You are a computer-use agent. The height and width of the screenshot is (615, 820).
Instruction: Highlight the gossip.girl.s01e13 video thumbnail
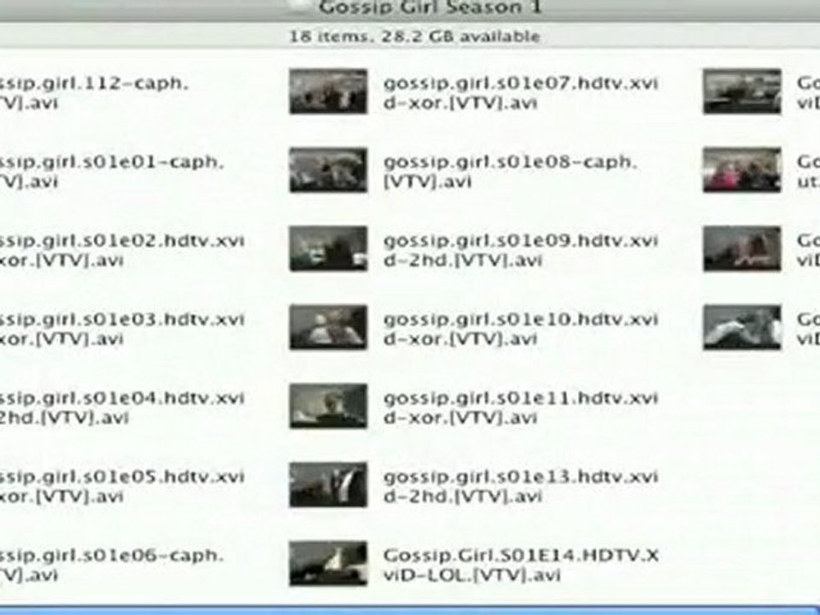(x=328, y=485)
